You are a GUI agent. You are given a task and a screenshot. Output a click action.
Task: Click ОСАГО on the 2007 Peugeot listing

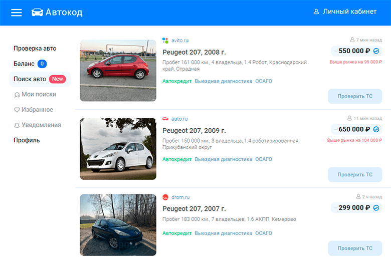click(x=264, y=233)
